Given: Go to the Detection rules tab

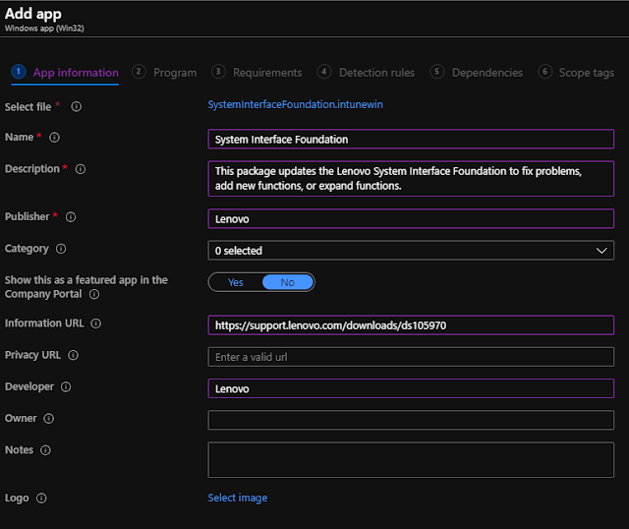Looking at the screenshot, I should [376, 73].
